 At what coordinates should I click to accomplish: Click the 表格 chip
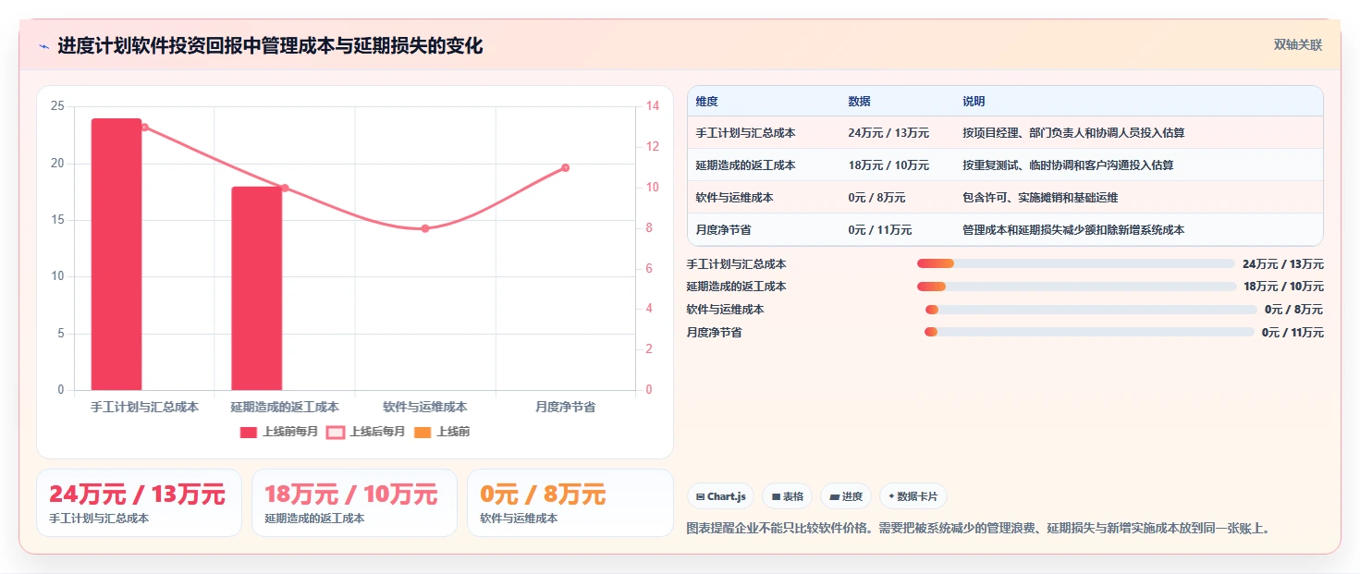click(787, 496)
